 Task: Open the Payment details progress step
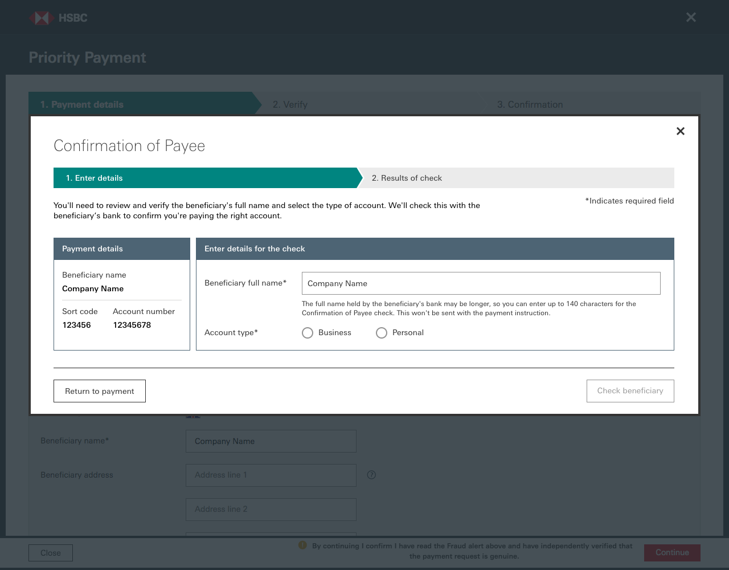tap(140, 104)
